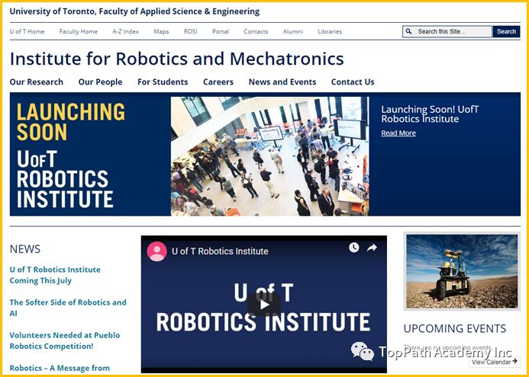Image resolution: width=529 pixels, height=377 pixels.
Task: Open the Contacts link in top bar
Action: 256,32
